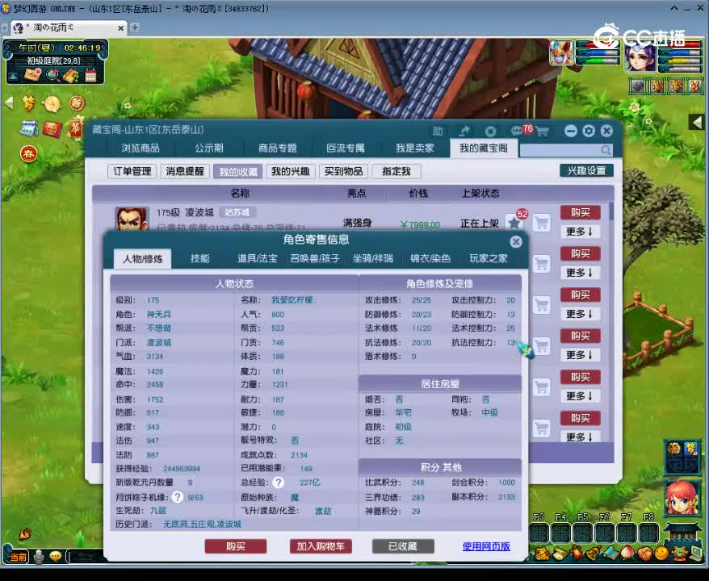Open the quest guide icon with question mark

[70, 75]
